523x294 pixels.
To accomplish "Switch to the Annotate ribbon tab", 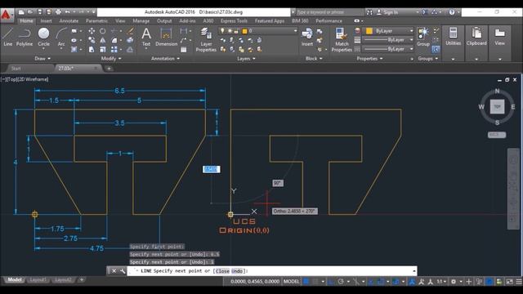I will coord(69,21).
